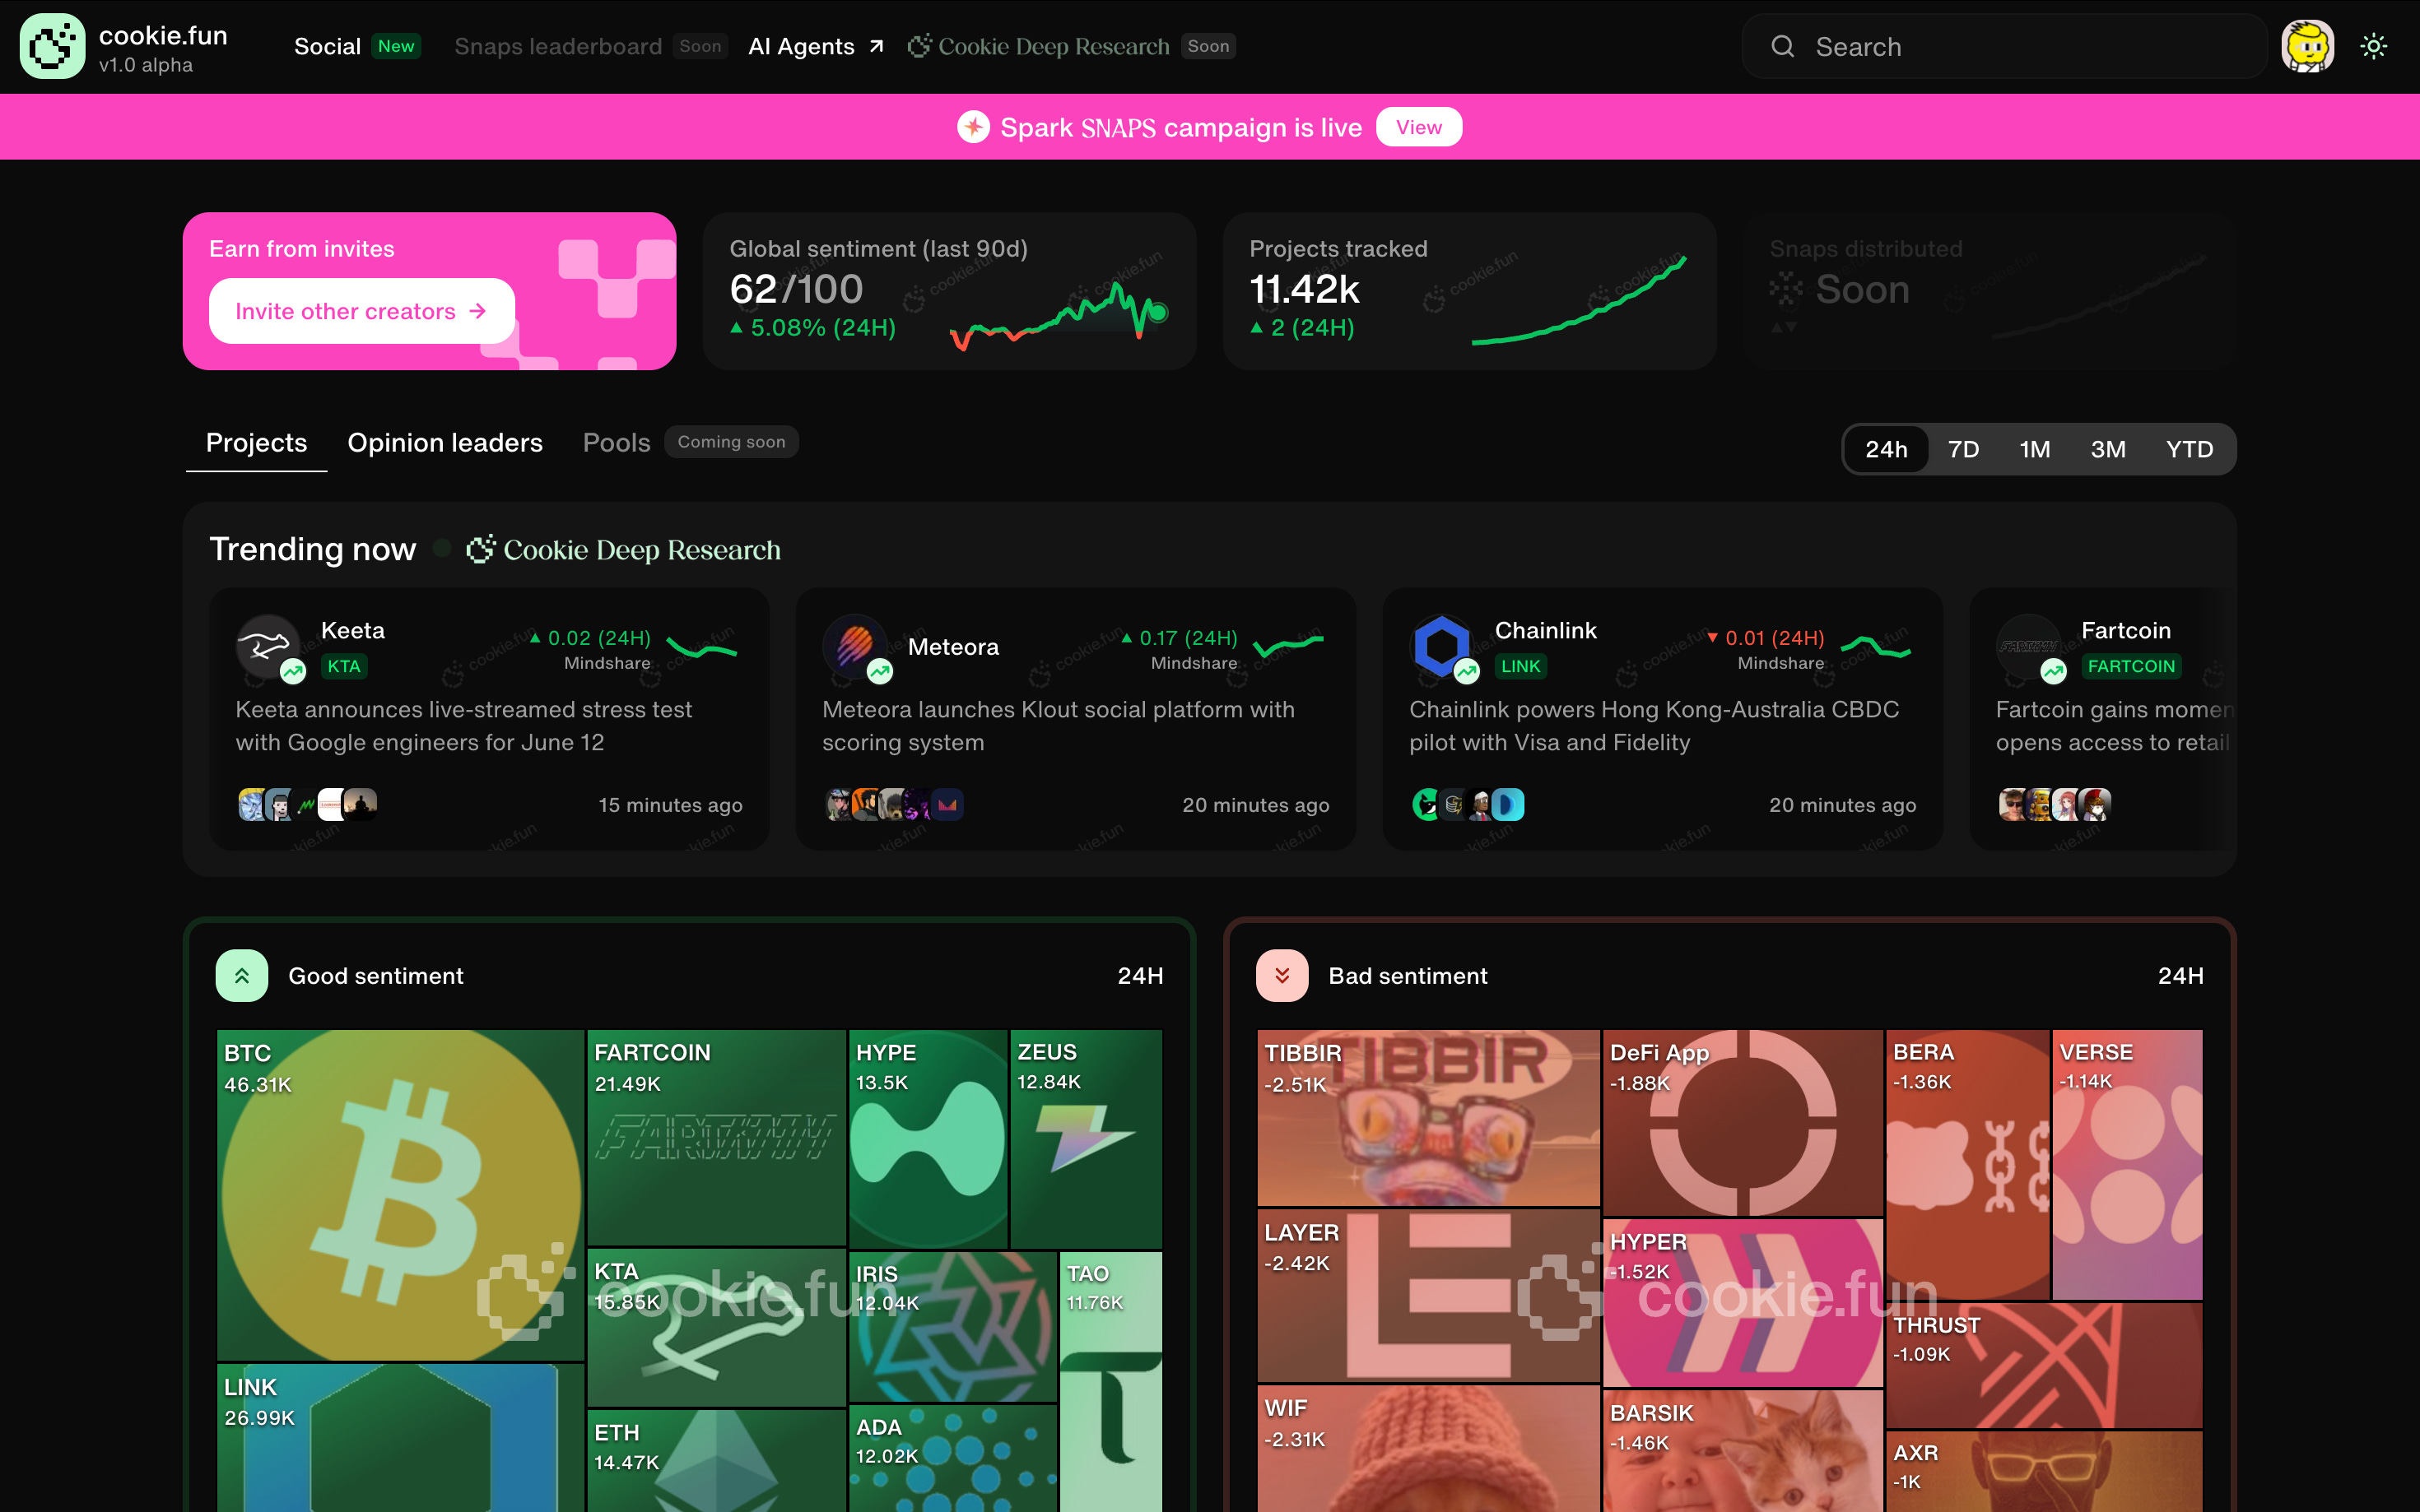
Task: Open the Keeta project logo
Action: pos(266,645)
